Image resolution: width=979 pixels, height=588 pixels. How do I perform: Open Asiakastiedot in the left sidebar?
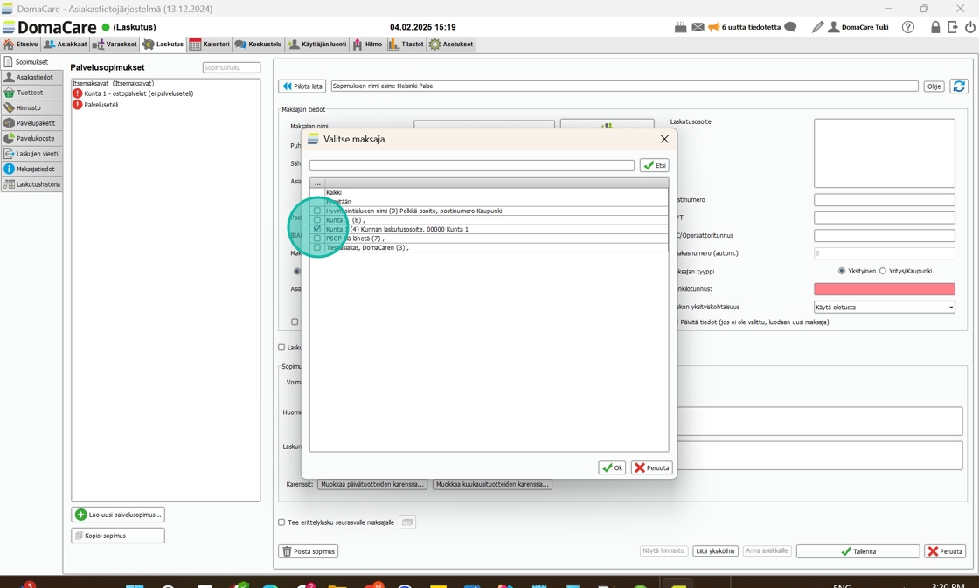[x=31, y=78]
